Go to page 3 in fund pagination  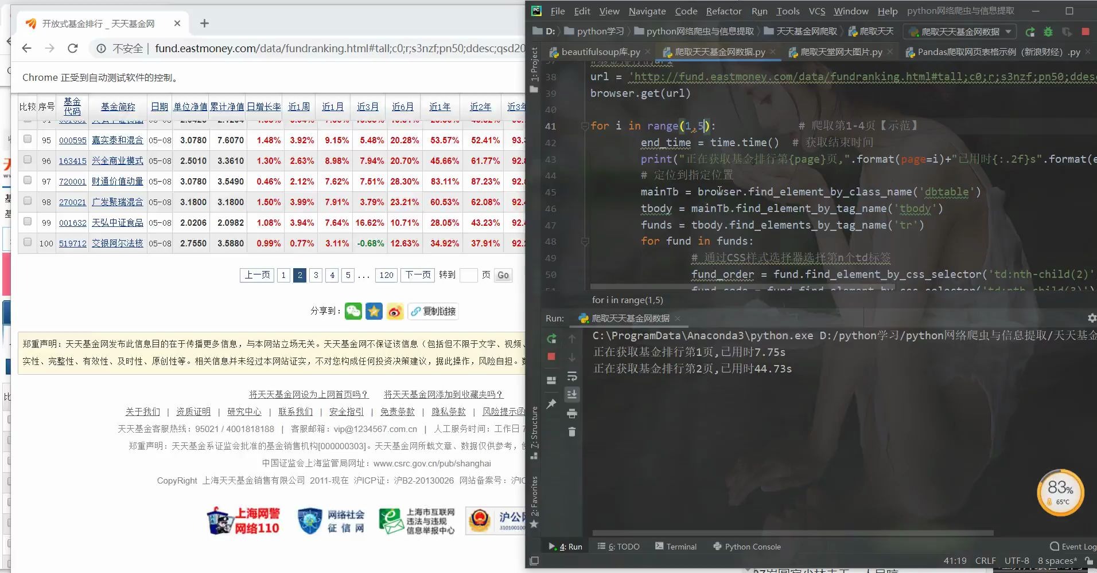coord(316,275)
